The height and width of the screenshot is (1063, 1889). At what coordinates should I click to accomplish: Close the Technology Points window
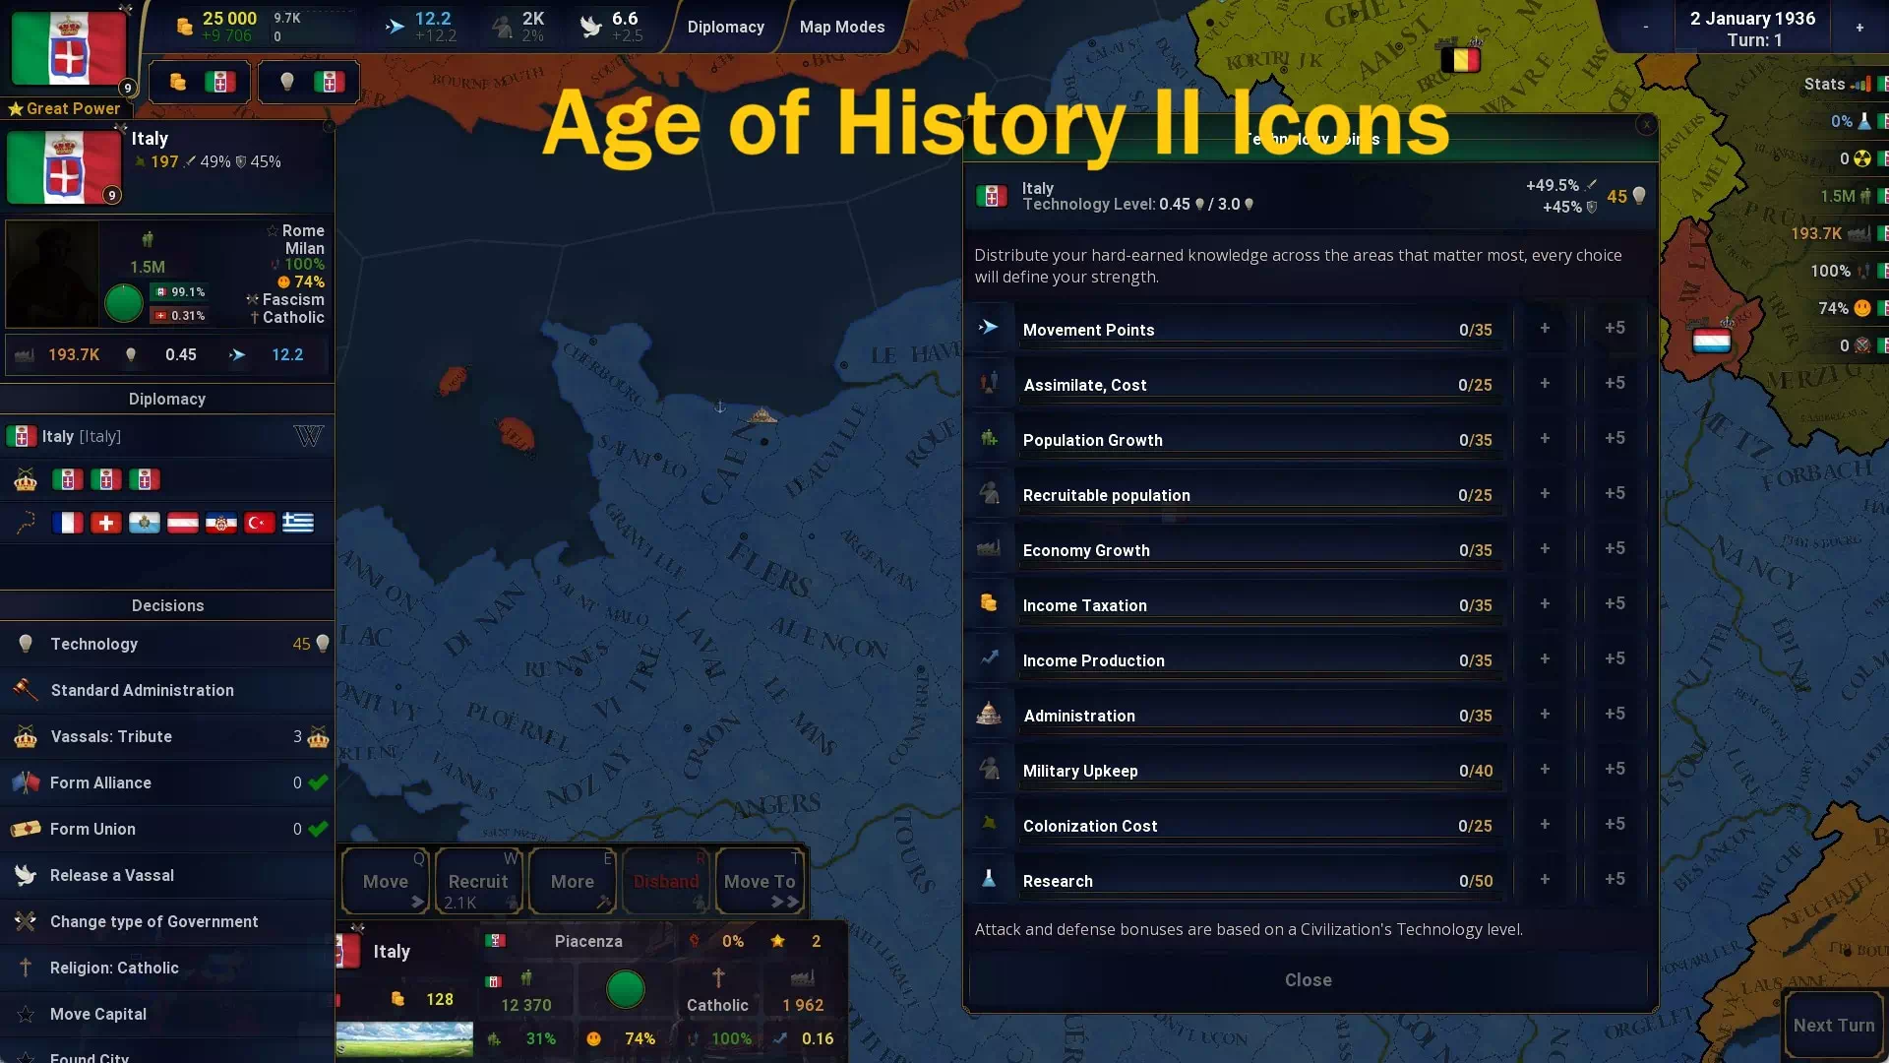coord(1309,980)
